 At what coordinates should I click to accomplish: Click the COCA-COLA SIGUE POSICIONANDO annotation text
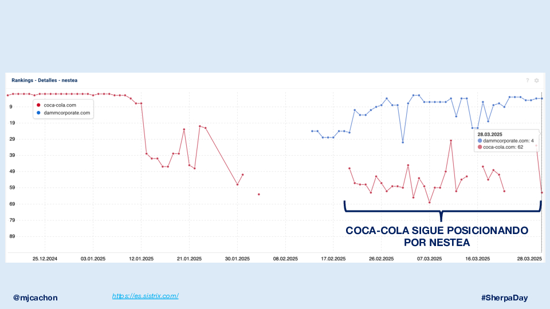(437, 231)
